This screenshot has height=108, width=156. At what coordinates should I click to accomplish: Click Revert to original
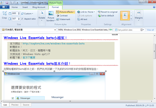click(108, 12)
